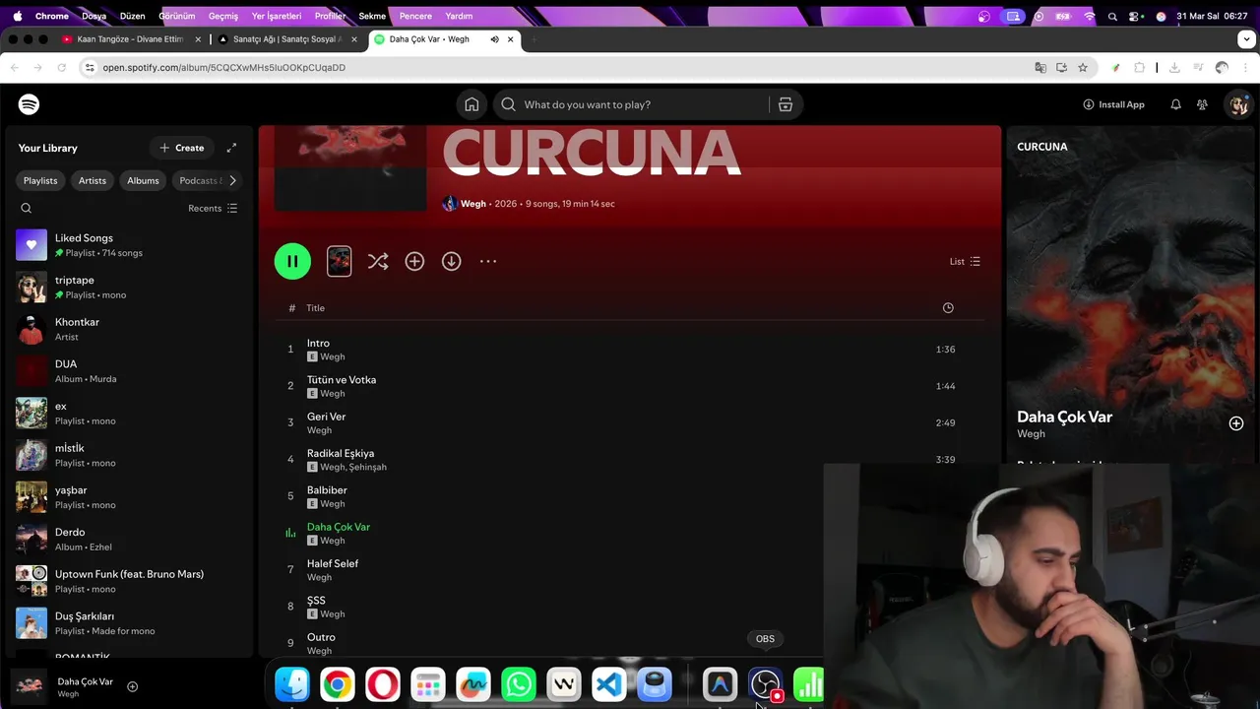Open the Liked Songs playlist
1260x709 pixels.
pyautogui.click(x=128, y=245)
